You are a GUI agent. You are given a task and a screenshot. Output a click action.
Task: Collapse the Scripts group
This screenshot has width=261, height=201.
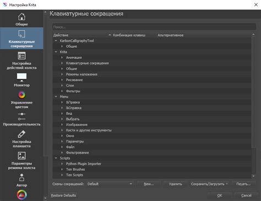(x=56, y=158)
